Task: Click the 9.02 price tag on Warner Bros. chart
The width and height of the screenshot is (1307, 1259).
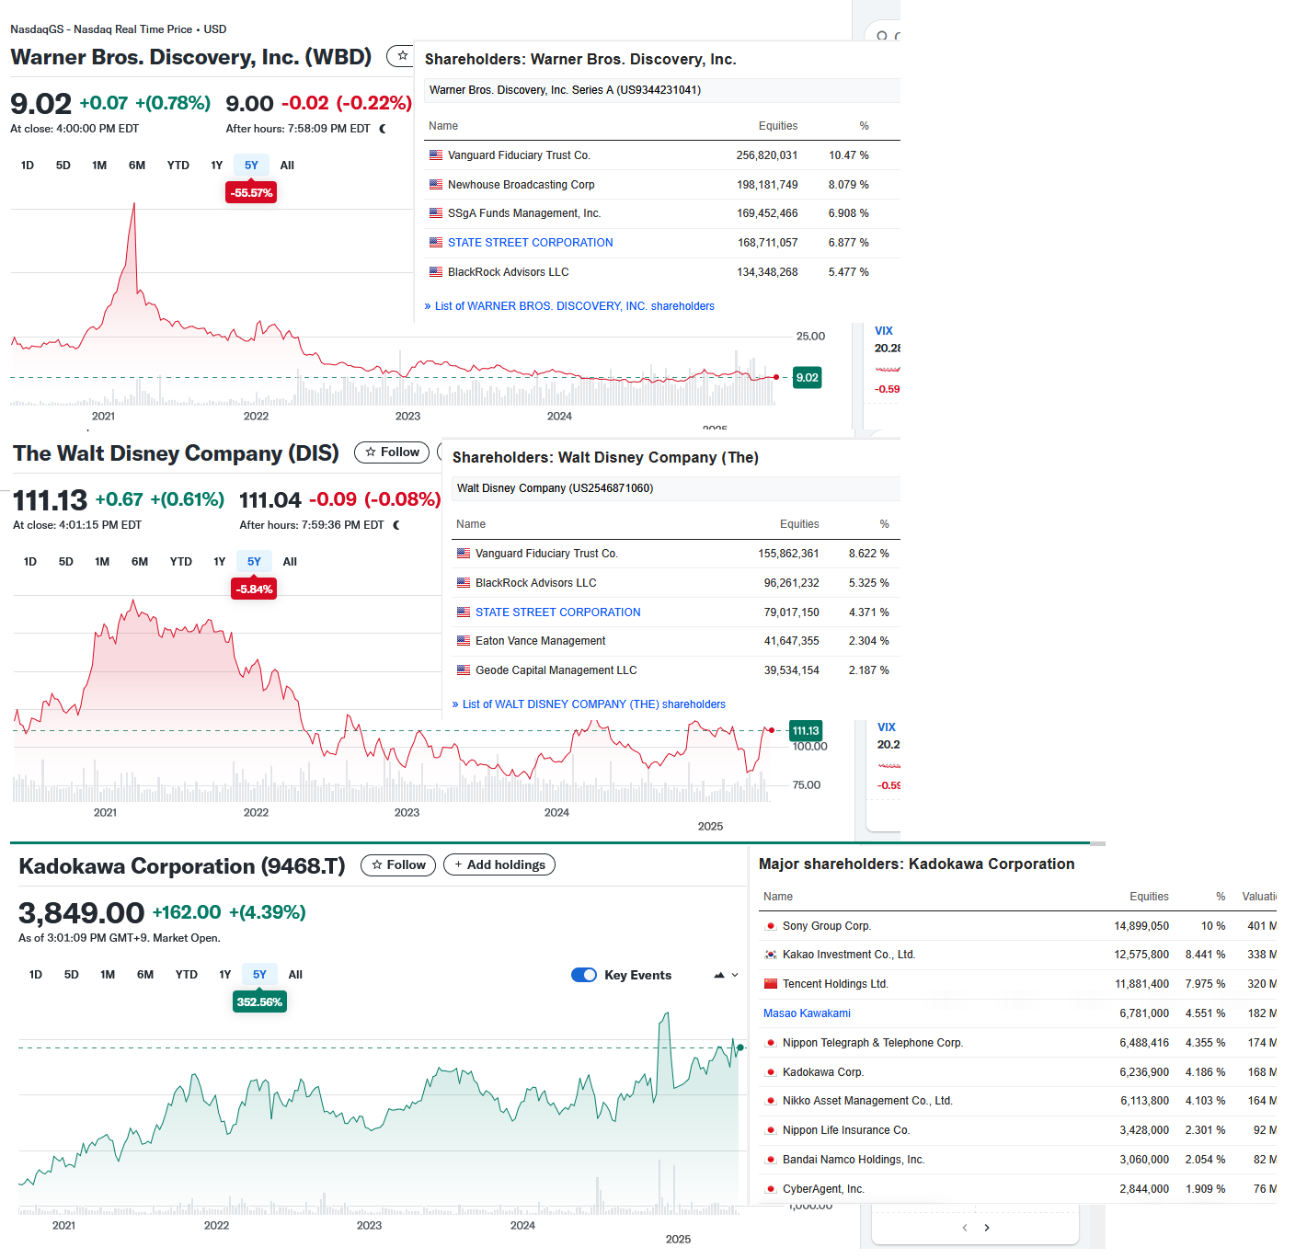Action: click(807, 378)
